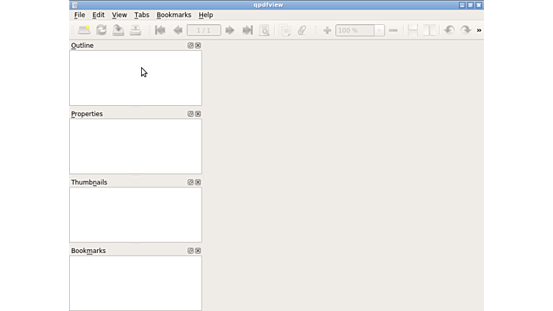Click the 100 % zoom field
Viewport: 553px width, 311px height.
[x=354, y=30]
